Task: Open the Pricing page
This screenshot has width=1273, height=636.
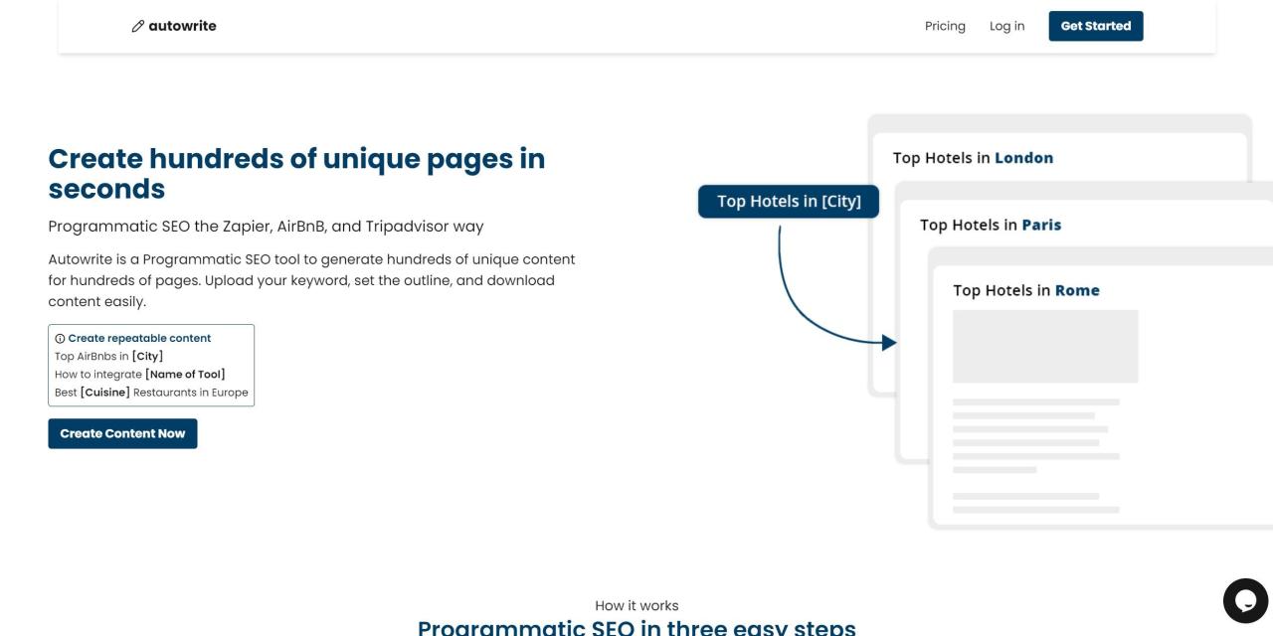Action: (945, 26)
